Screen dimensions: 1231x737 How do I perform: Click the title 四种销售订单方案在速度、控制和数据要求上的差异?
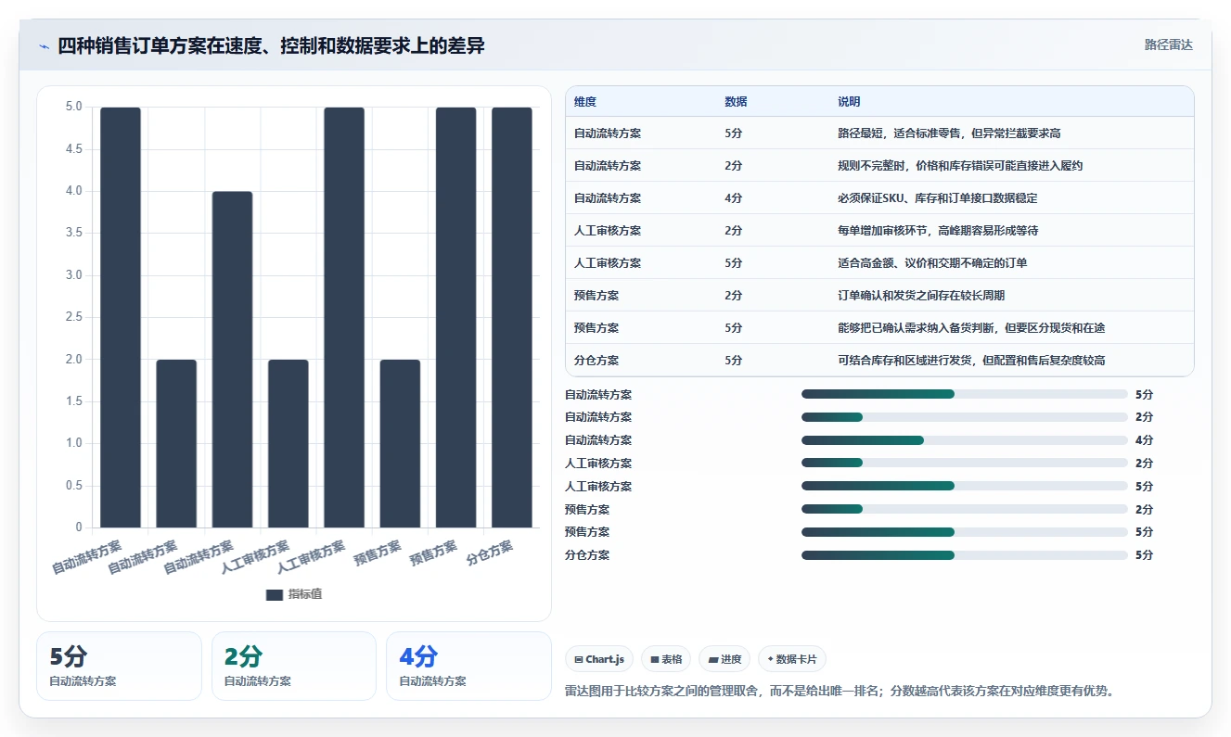coord(271,45)
